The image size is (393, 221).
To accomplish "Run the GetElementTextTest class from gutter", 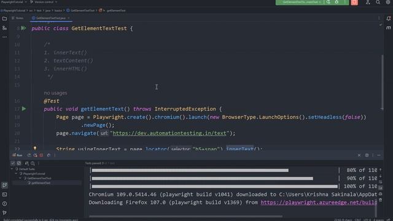I will click(23, 28).
